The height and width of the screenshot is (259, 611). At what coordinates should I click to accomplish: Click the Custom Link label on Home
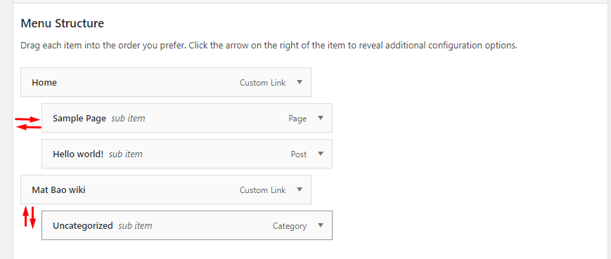pyautogui.click(x=262, y=83)
